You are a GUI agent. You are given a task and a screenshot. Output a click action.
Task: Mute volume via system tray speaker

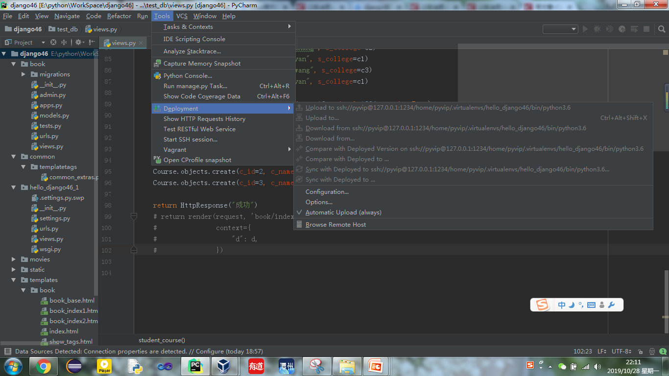coord(597,365)
